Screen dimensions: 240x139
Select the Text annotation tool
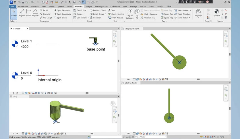(x=112, y=10)
